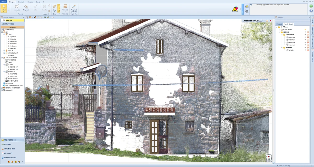This screenshot has height=167, width=314.
Task: Toggle red section icon for SEZIONI row
Action: click(x=308, y=32)
